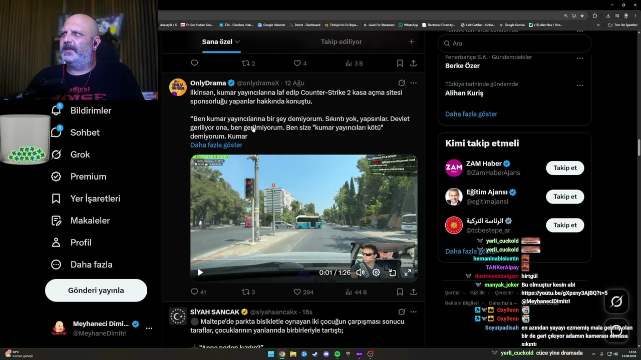Open more options for Alihan Kuriş trend
Viewport: 641px width, 360px height.
tap(580, 85)
